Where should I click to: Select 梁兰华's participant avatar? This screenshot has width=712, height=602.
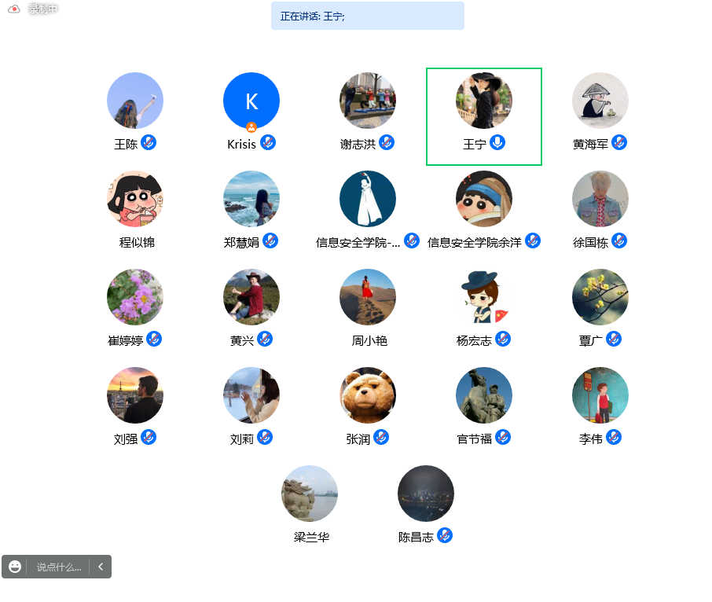click(x=310, y=494)
